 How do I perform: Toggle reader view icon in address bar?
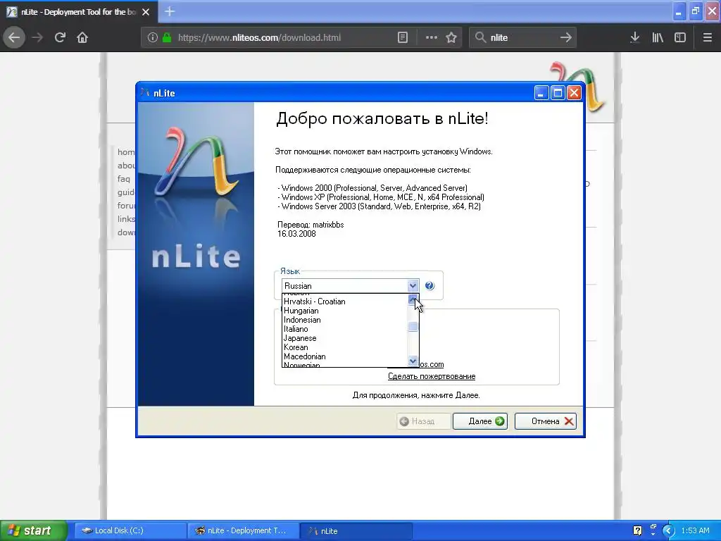click(402, 38)
